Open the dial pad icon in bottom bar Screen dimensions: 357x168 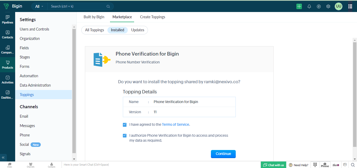[x=315, y=165]
